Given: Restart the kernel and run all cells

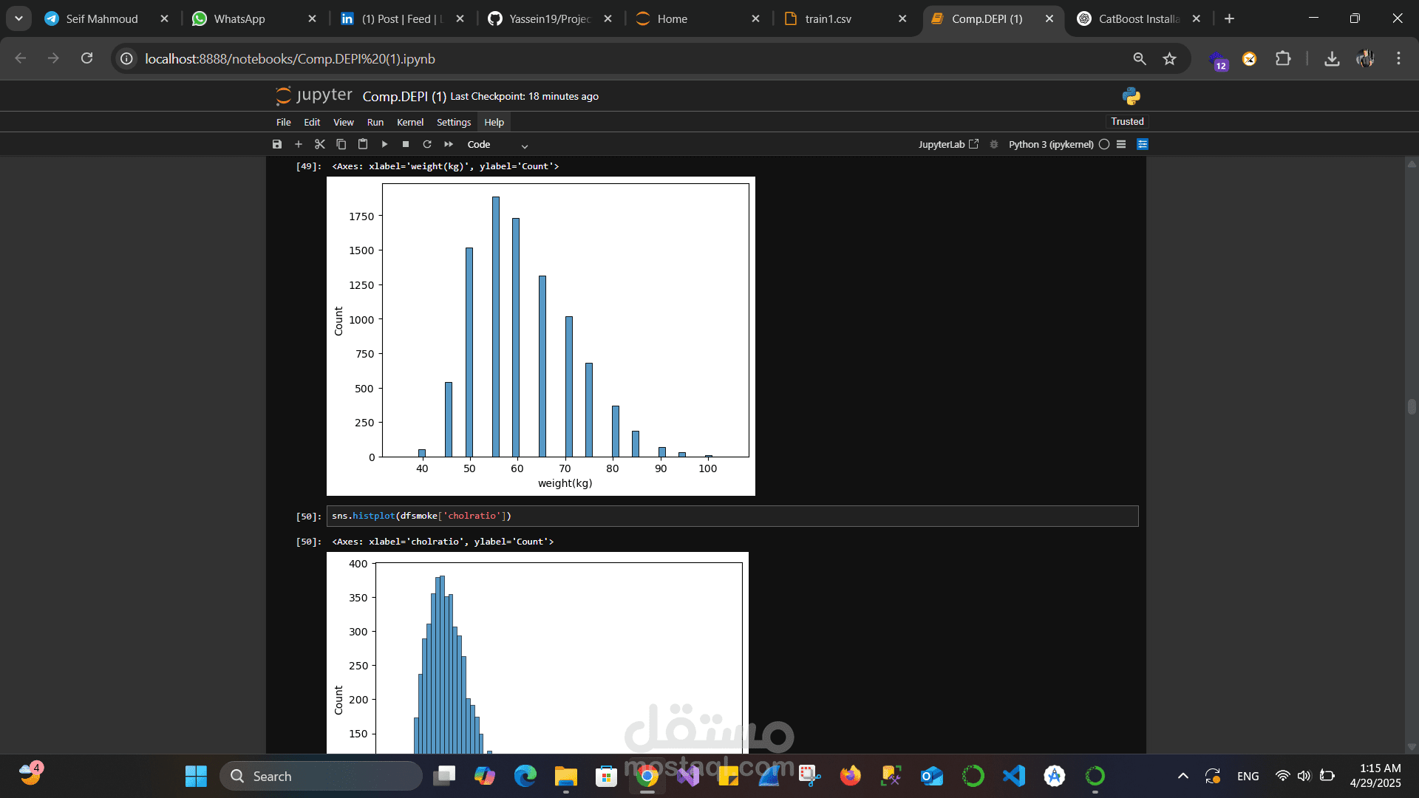Looking at the screenshot, I should coord(449,144).
